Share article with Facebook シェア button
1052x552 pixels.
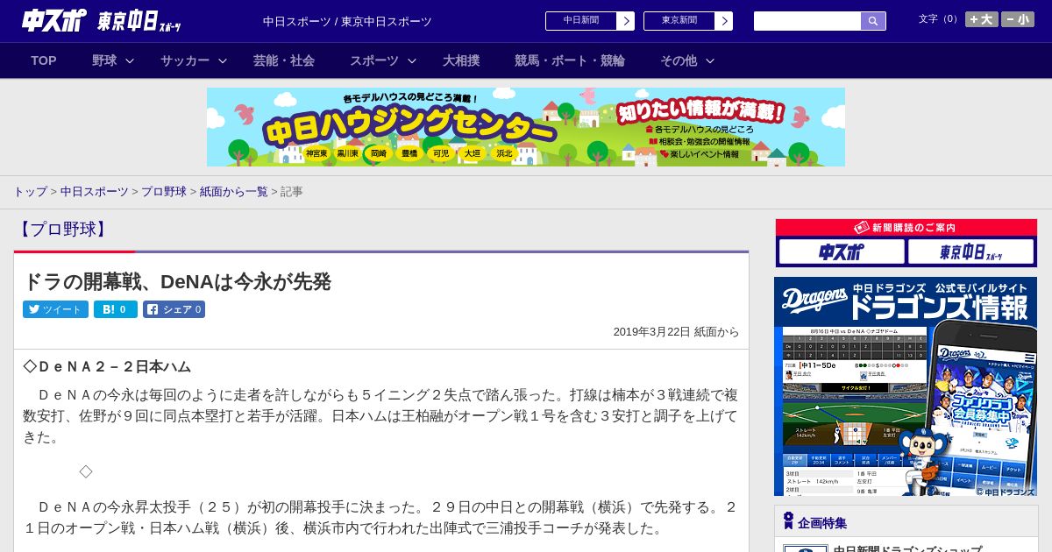point(174,309)
